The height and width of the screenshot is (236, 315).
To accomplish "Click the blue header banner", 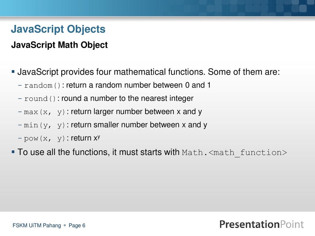I will pyautogui.click(x=157, y=8).
